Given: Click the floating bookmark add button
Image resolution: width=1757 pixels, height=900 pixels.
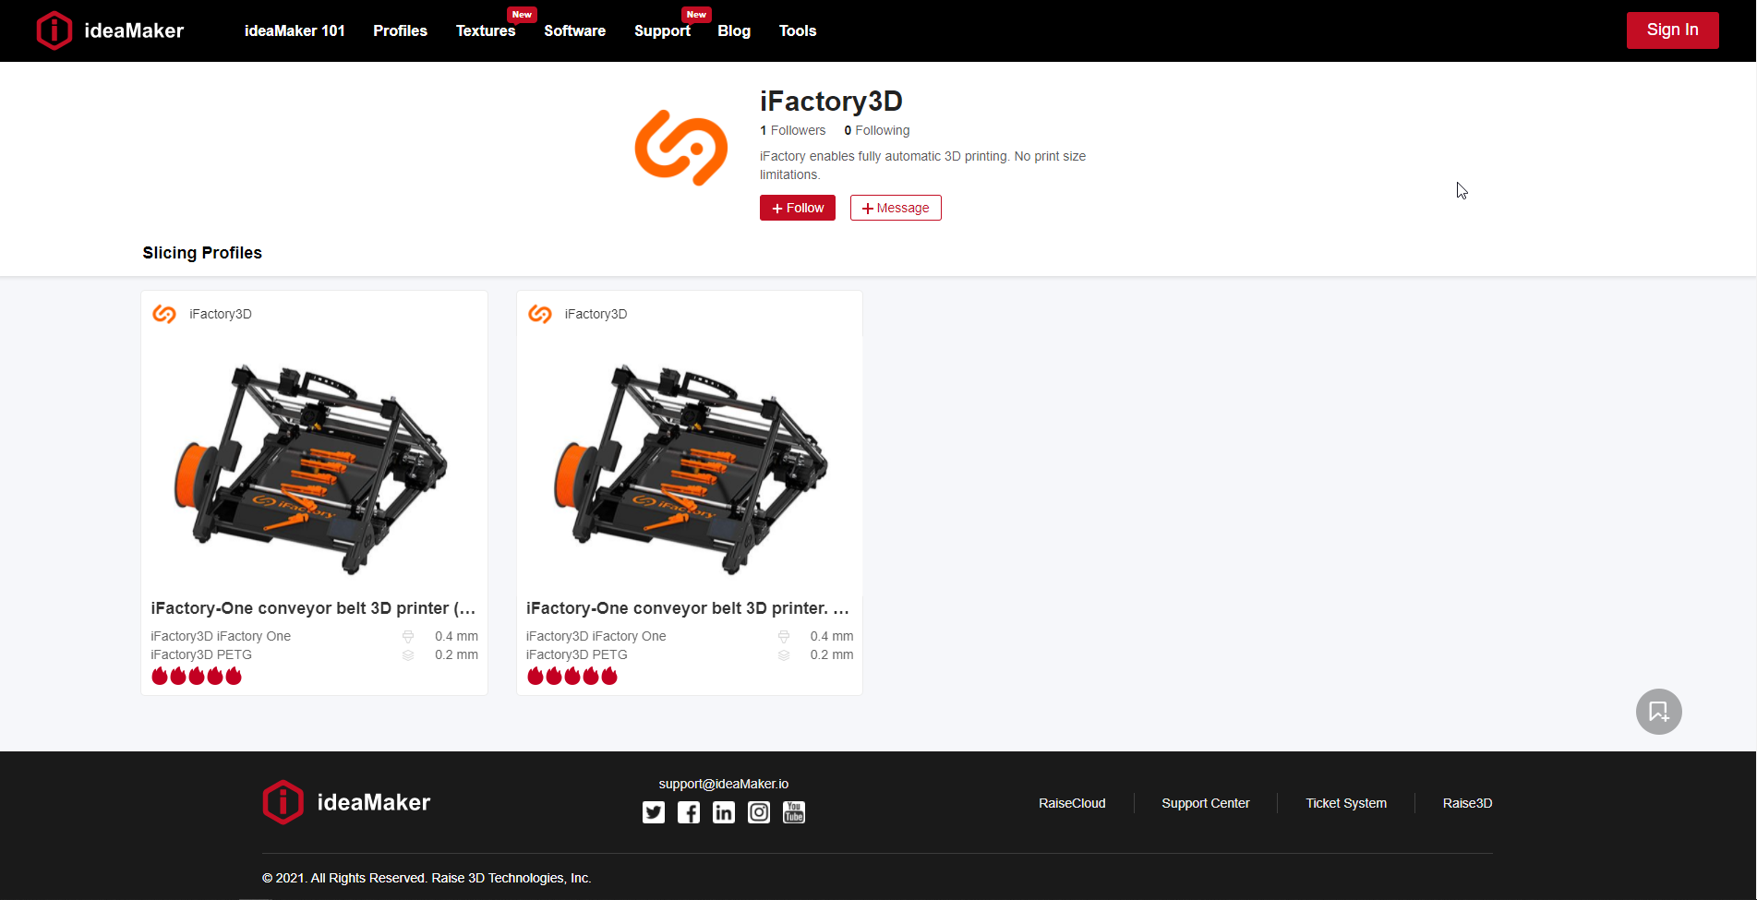Looking at the screenshot, I should pos(1659,712).
